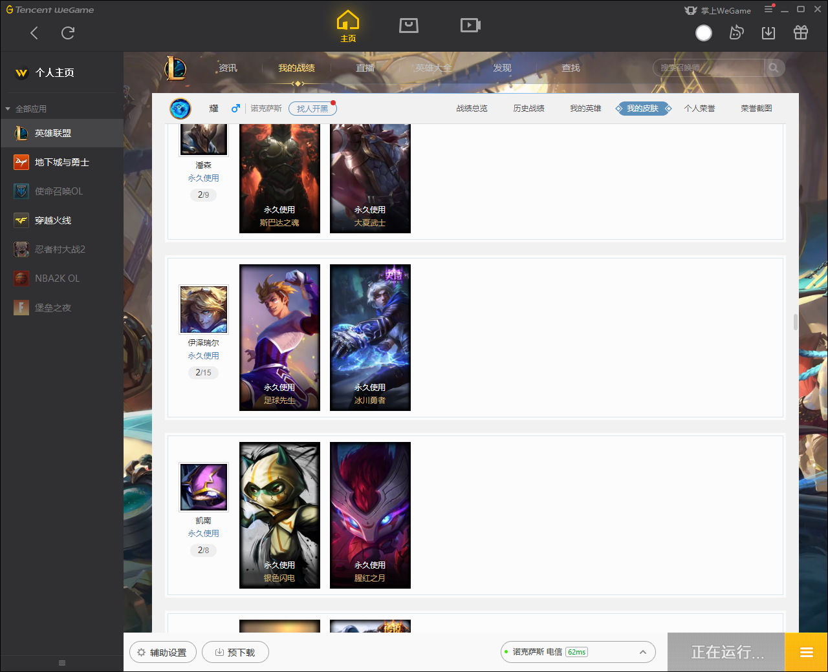This screenshot has width=828, height=672.
Task: Open the 足球先生 skin card
Action: (279, 337)
